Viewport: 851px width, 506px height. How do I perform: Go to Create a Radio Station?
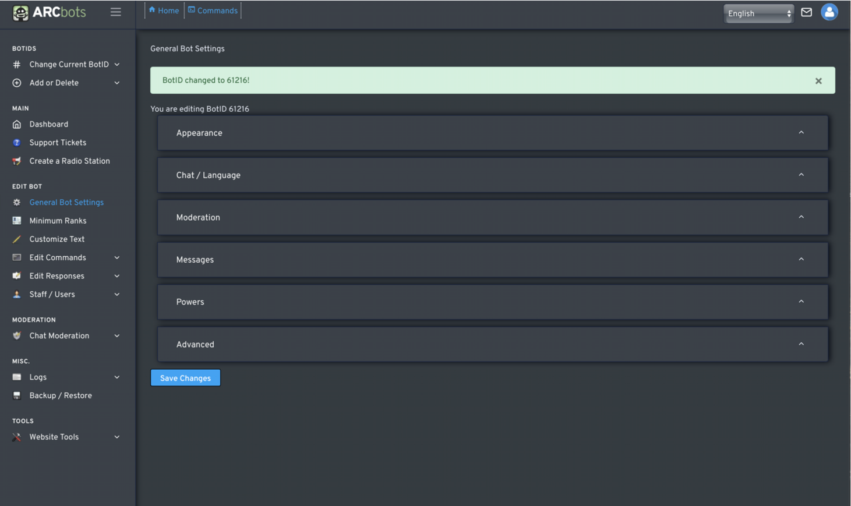[69, 161]
